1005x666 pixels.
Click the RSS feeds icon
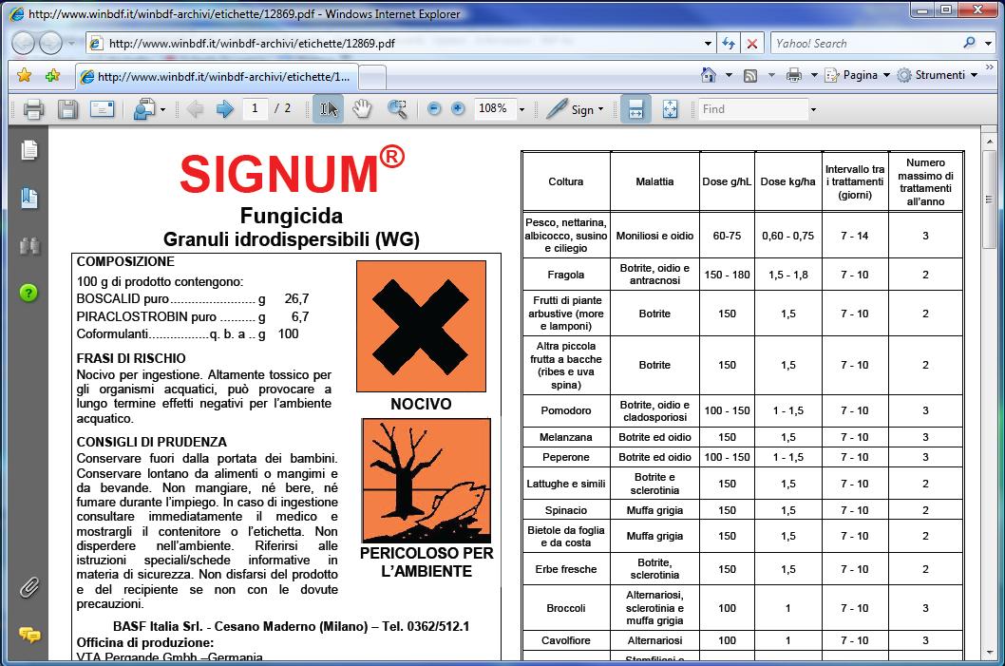pyautogui.click(x=750, y=76)
